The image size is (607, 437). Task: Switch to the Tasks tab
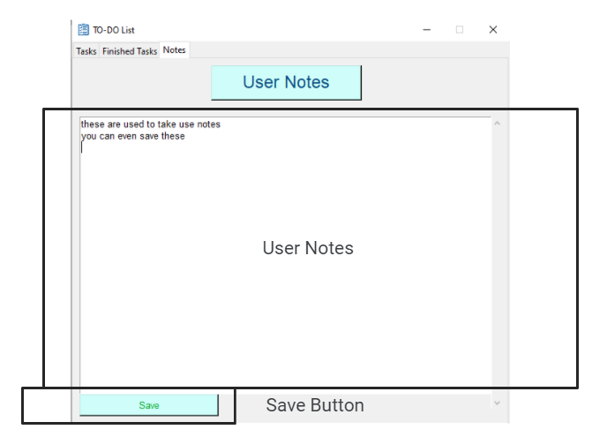pos(86,51)
